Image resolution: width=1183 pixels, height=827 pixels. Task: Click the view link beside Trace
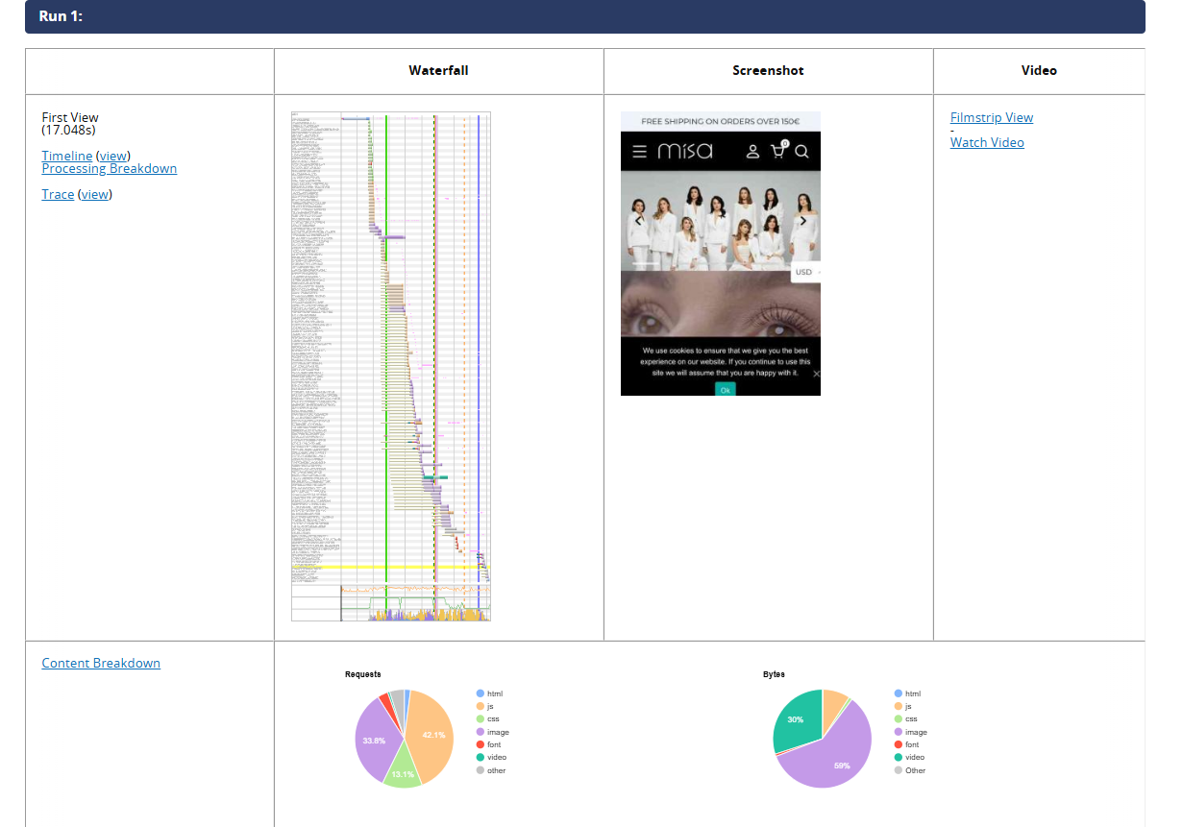94,194
